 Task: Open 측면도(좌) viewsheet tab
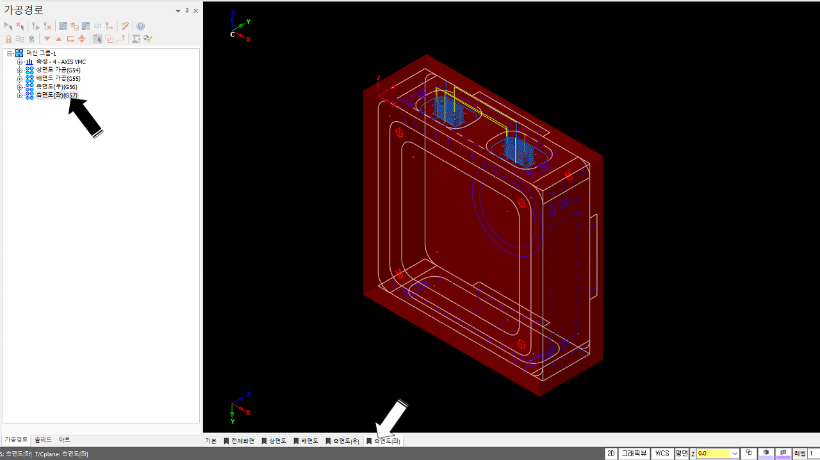pos(383,441)
